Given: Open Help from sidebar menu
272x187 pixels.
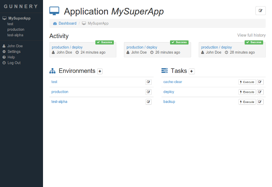Looking at the screenshot, I should [x=11, y=57].
